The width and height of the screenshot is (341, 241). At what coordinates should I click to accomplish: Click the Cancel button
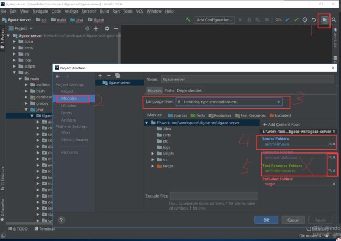point(293,220)
